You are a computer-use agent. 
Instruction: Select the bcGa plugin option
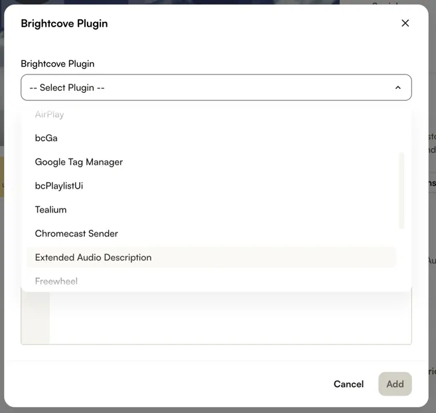[211, 138]
